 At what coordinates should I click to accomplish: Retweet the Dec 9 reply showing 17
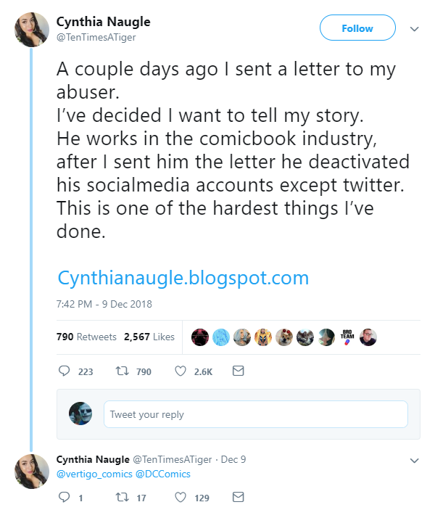pyautogui.click(x=123, y=497)
